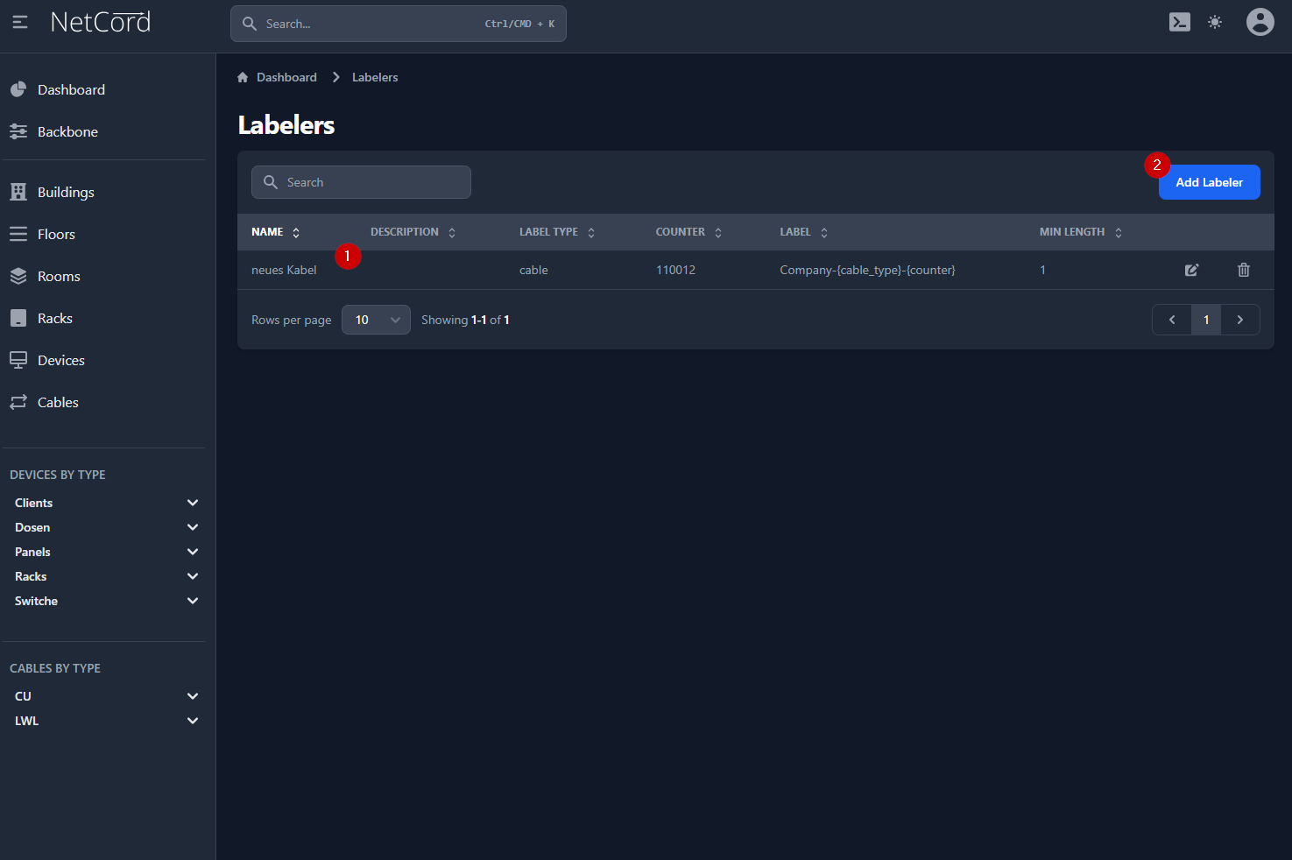
Task: Delete the neues Kabel labeler
Action: point(1244,270)
